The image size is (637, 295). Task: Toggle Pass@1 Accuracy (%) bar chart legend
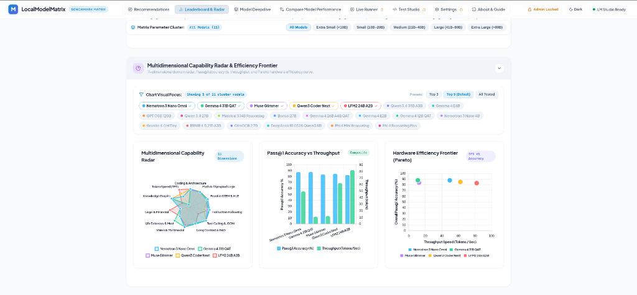point(295,248)
